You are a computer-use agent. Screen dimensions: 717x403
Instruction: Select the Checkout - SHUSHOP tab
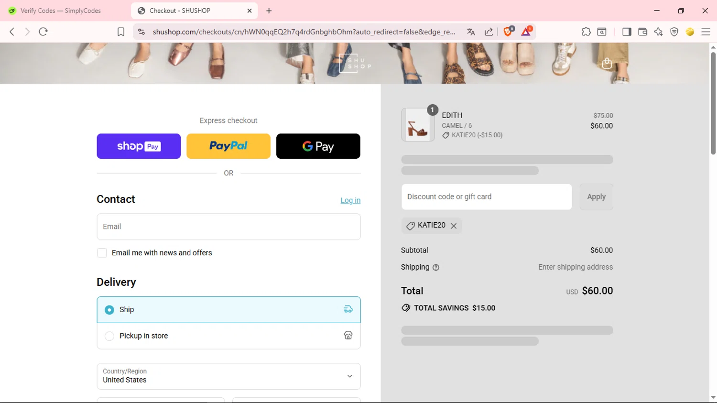194,11
